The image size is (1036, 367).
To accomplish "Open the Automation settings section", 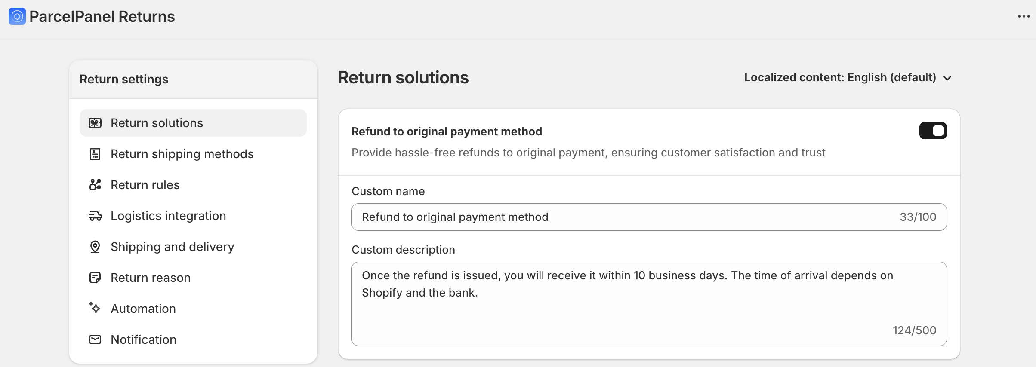I will pyautogui.click(x=143, y=309).
